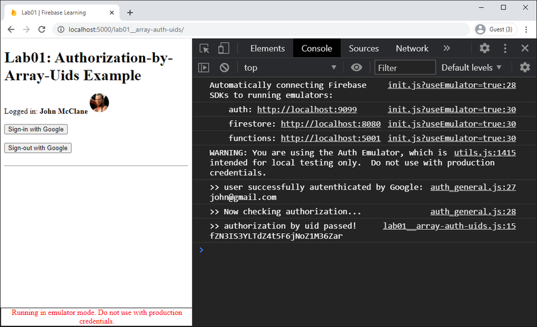This screenshot has width=537, height=327.
Task: Open Chrome three-dot menu
Action: [x=526, y=29]
